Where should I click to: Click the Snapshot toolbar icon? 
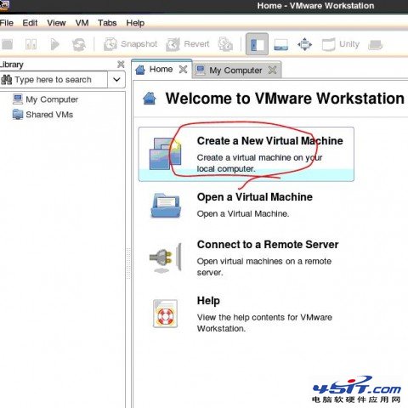tap(110, 44)
